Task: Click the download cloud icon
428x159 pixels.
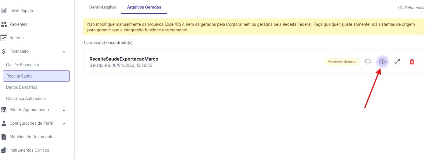Action: click(368, 62)
